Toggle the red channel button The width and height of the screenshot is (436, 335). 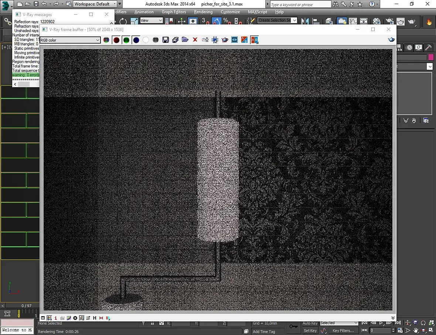coord(116,40)
